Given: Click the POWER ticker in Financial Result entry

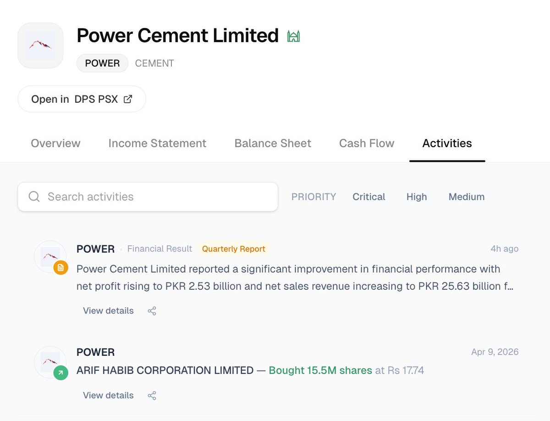Looking at the screenshot, I should tap(95, 249).
